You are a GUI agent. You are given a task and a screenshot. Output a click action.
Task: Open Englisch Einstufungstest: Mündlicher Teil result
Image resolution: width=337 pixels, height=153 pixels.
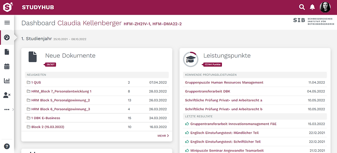click(224, 133)
